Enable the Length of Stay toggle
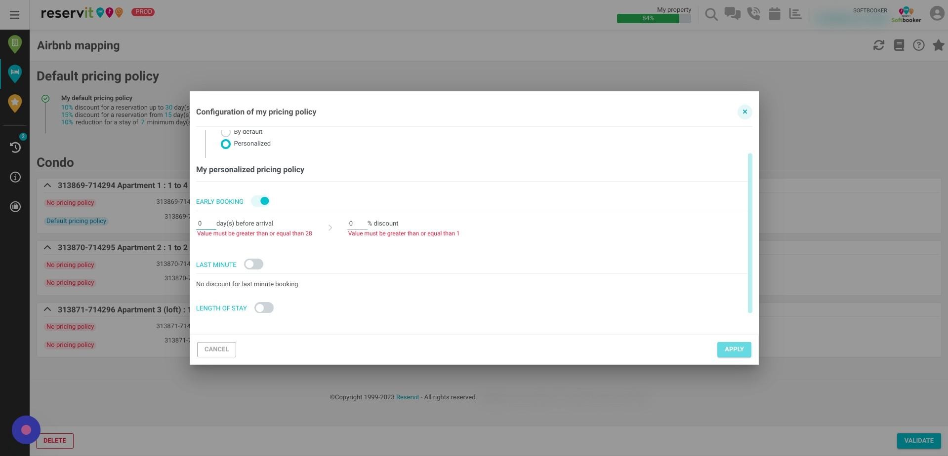 coord(264,308)
